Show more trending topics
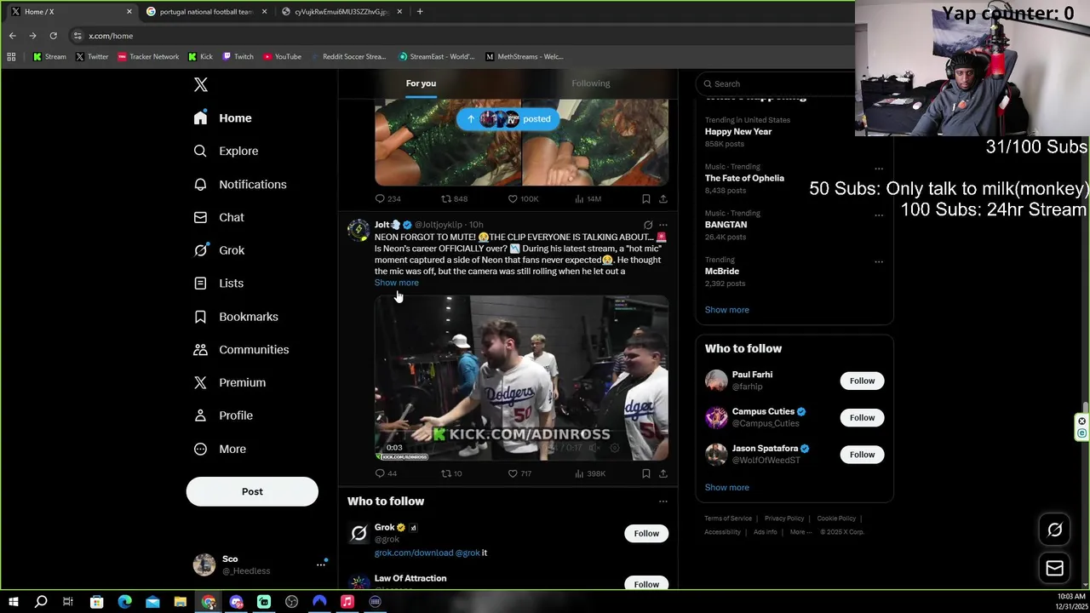1090x613 pixels. (726, 310)
